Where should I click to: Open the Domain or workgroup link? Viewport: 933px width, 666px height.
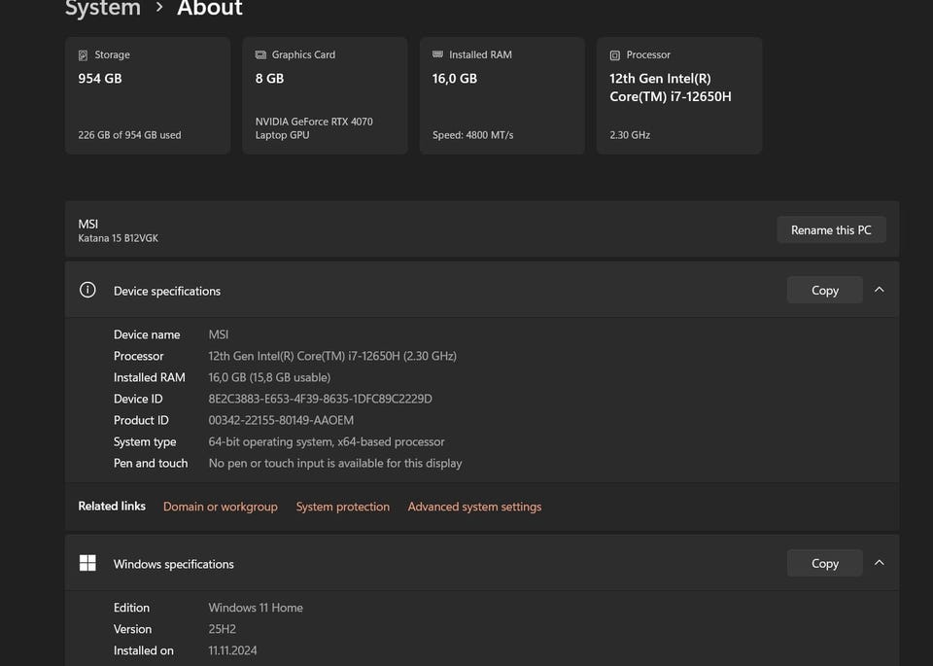pos(220,507)
